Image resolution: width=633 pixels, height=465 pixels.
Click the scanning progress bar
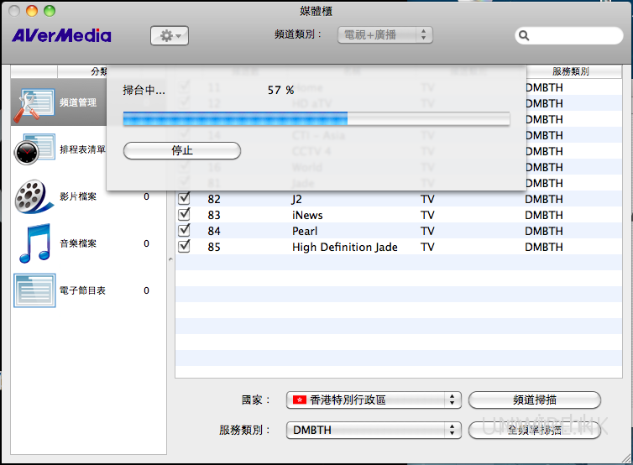tap(316, 119)
